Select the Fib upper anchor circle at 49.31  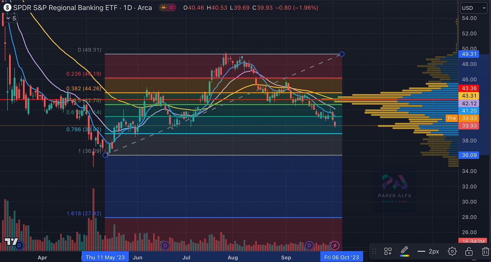[342, 54]
